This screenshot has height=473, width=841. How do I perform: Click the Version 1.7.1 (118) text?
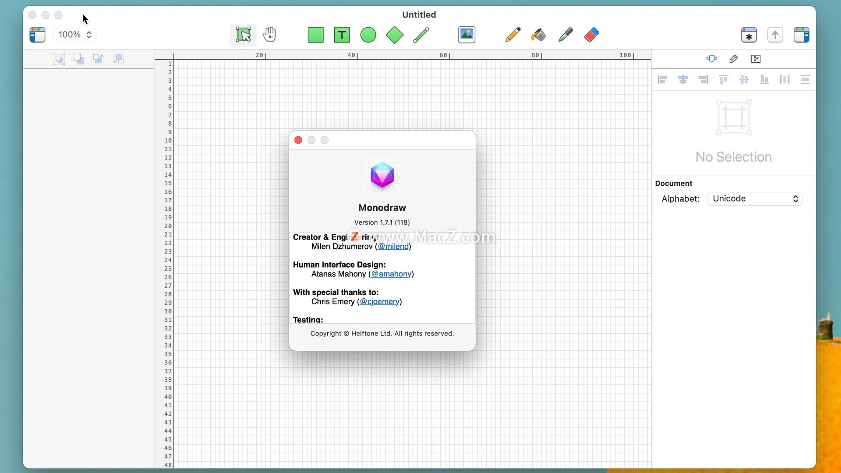click(382, 222)
